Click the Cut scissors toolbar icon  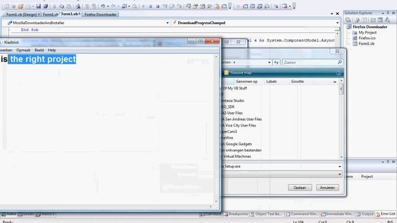tap(54, 6)
